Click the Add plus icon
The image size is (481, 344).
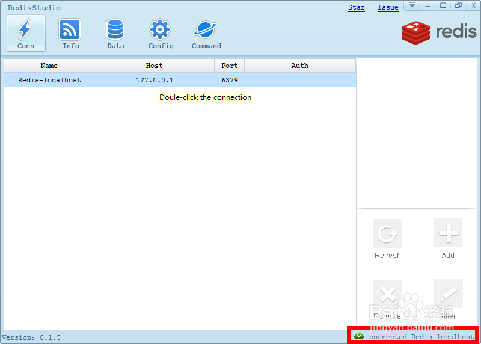tap(447, 233)
